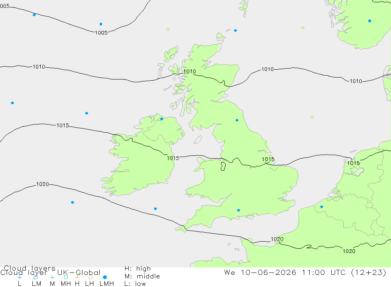The width and height of the screenshot is (391, 287).
Task: Select the blue dot beside the 1005 label
Action: [101, 24]
